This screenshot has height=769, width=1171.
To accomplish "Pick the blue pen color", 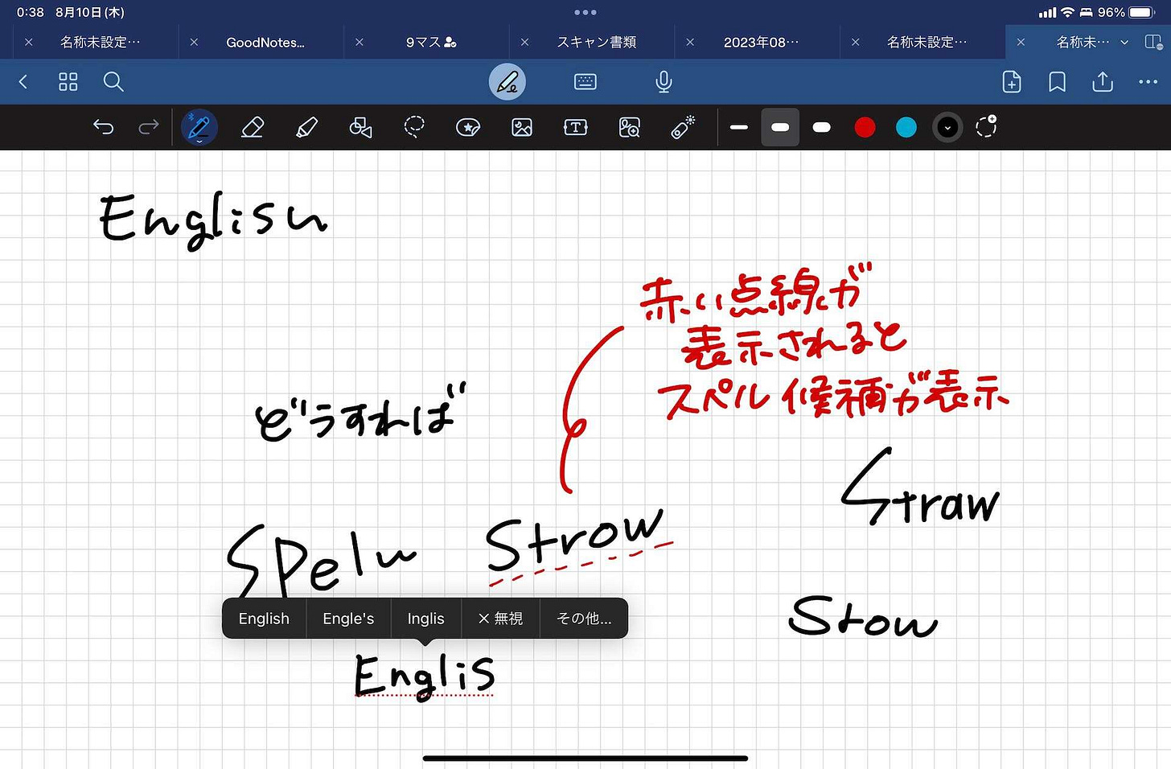I will pos(906,127).
